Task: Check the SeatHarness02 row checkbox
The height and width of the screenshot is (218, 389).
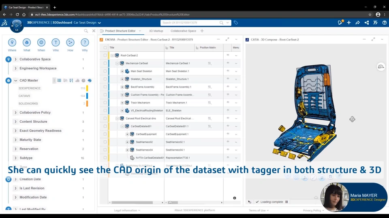Action: (x=105, y=142)
